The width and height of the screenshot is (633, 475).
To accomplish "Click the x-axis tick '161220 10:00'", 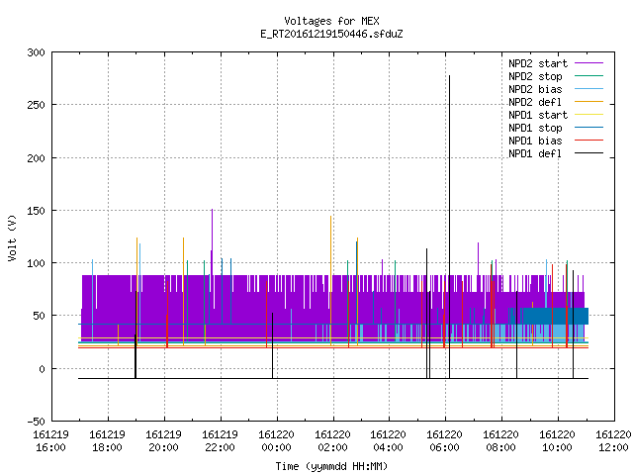I will pos(558,441).
